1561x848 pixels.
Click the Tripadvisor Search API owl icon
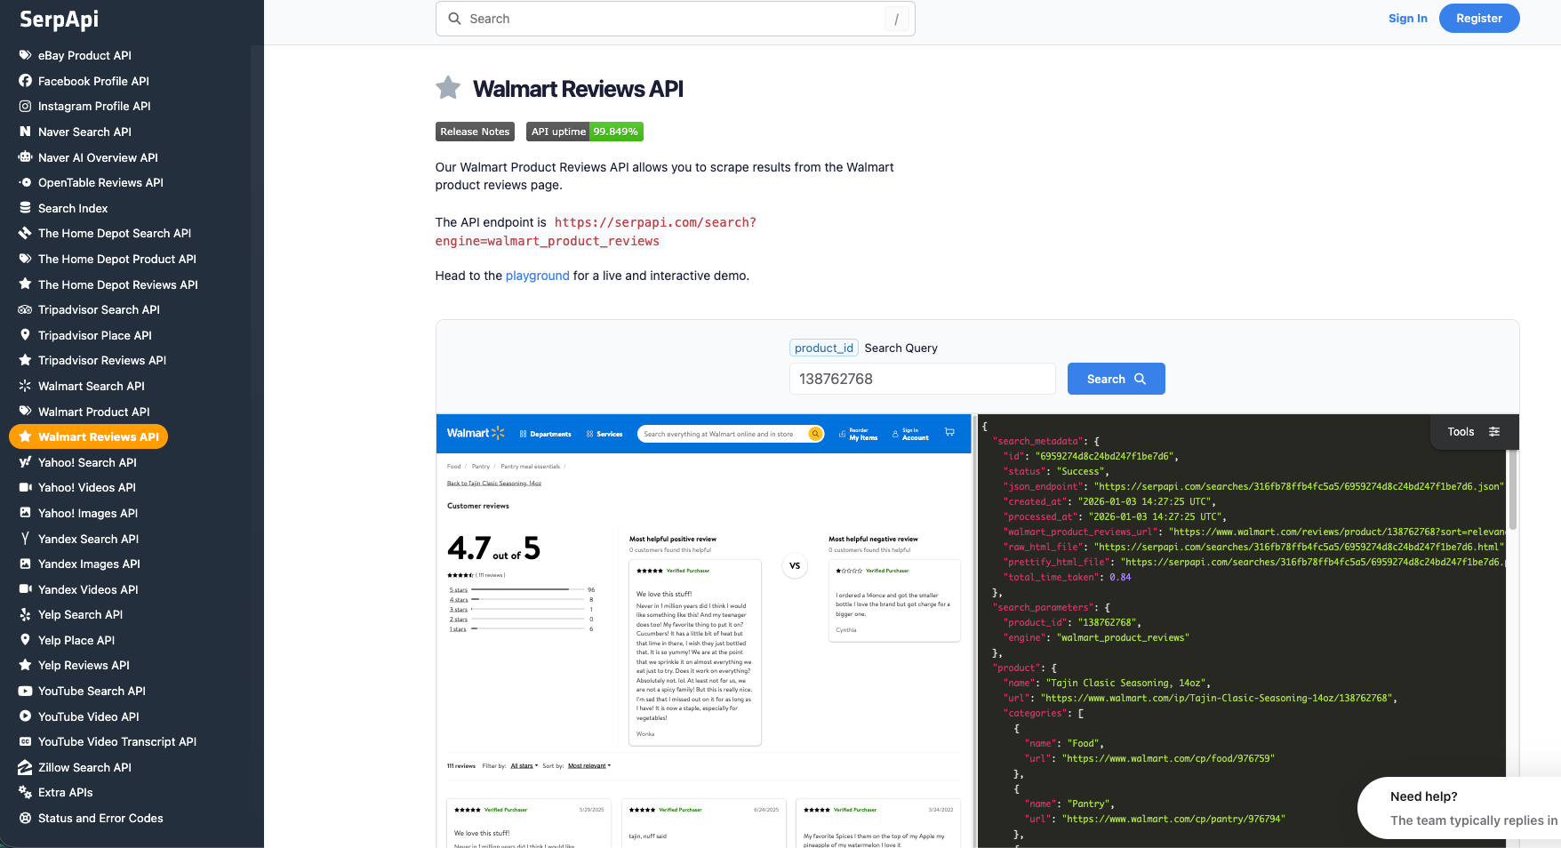tap(25, 309)
